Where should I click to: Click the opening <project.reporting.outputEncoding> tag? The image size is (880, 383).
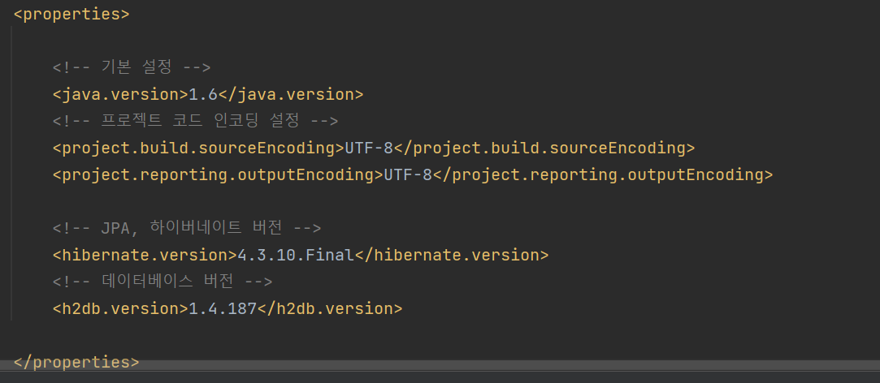218,174
